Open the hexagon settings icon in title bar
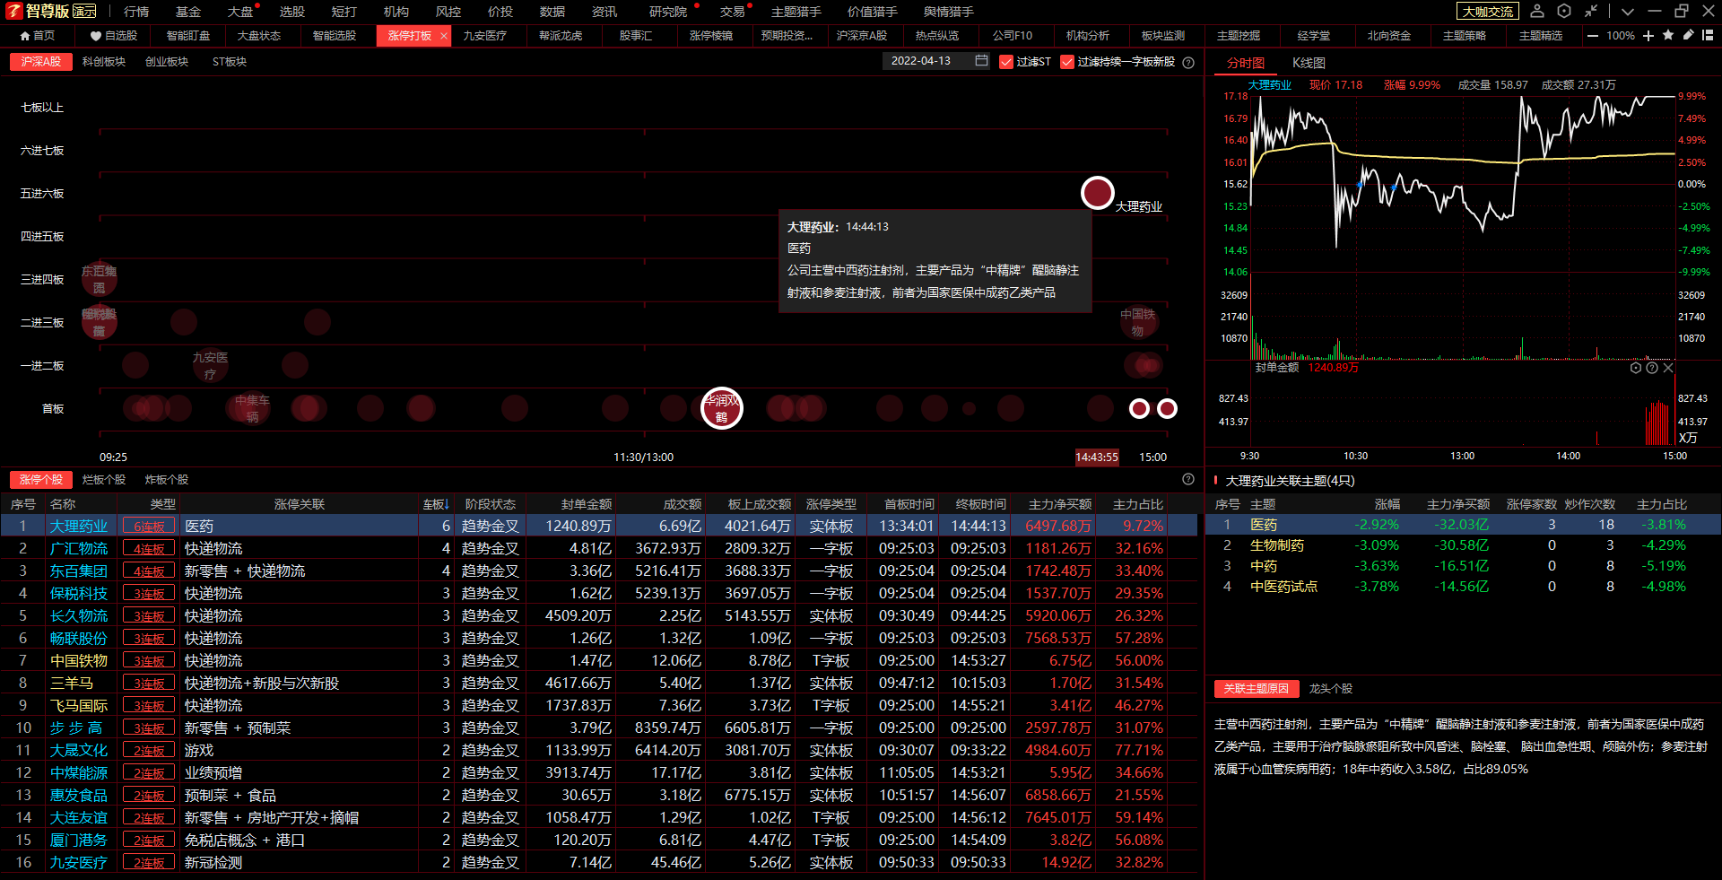The image size is (1722, 880). click(x=1564, y=11)
